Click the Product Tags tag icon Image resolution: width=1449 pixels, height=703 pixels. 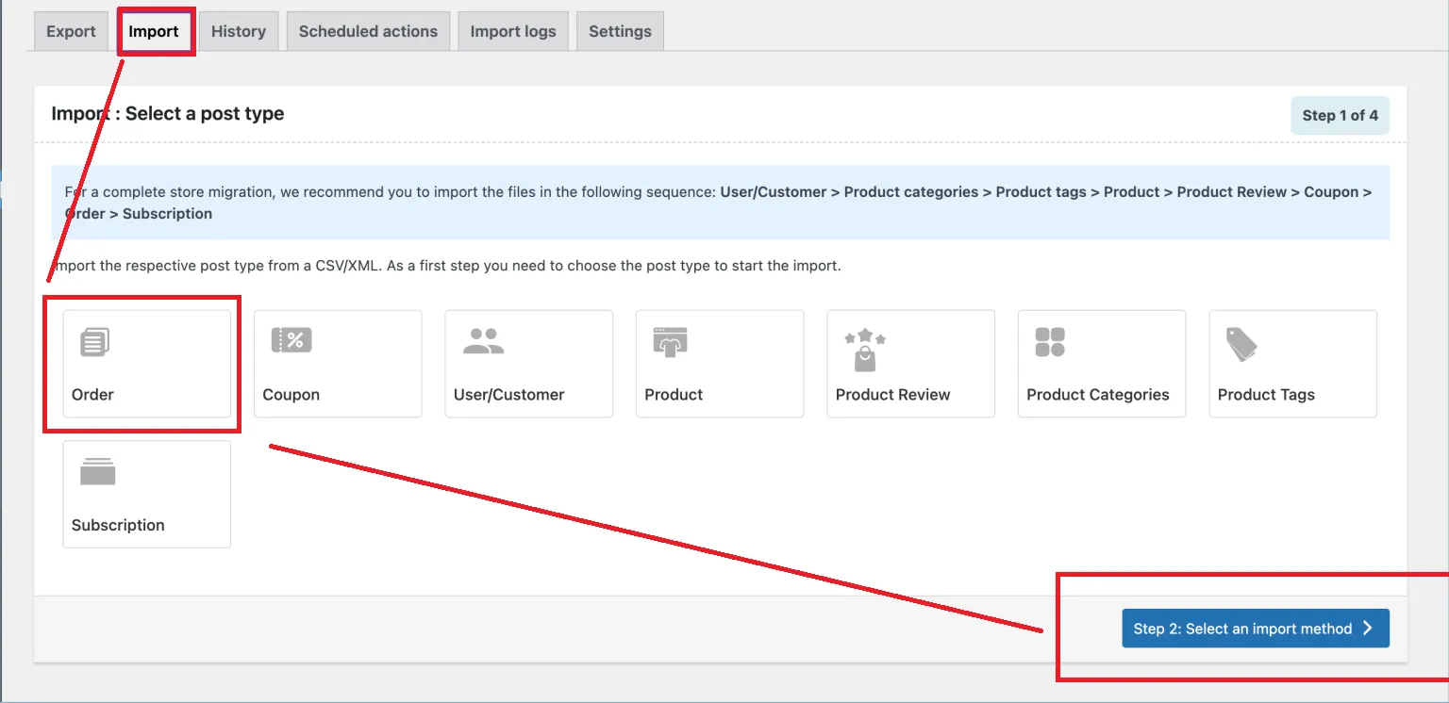1241,344
